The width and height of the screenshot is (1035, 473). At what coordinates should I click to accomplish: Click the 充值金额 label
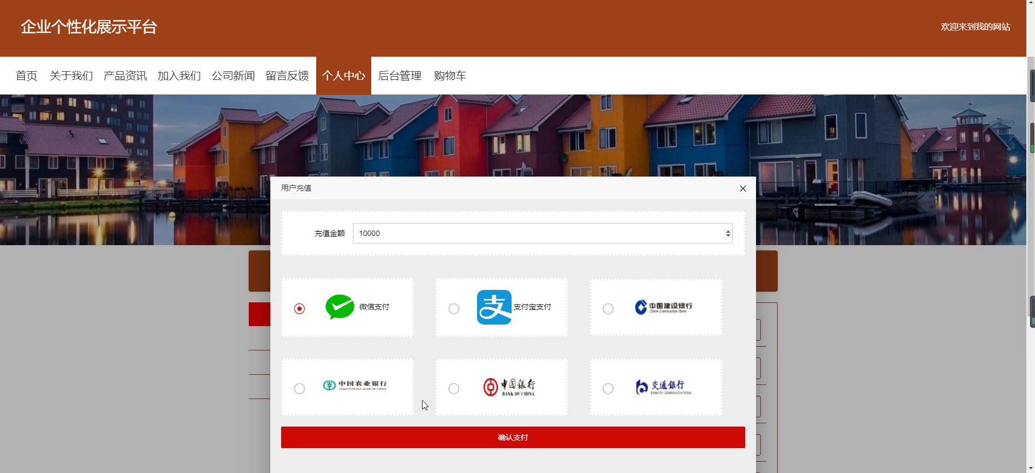click(330, 233)
